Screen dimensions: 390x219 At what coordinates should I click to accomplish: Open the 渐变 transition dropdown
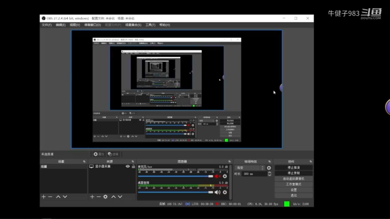250,168
